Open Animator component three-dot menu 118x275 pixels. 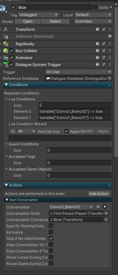click(110, 57)
